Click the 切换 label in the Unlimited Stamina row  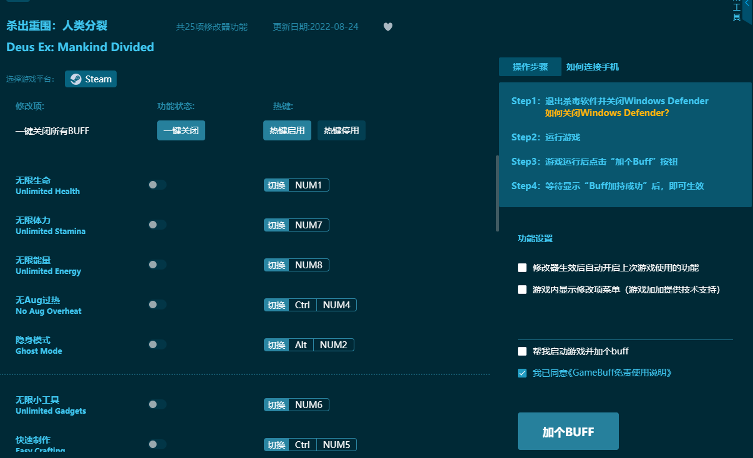coord(276,225)
